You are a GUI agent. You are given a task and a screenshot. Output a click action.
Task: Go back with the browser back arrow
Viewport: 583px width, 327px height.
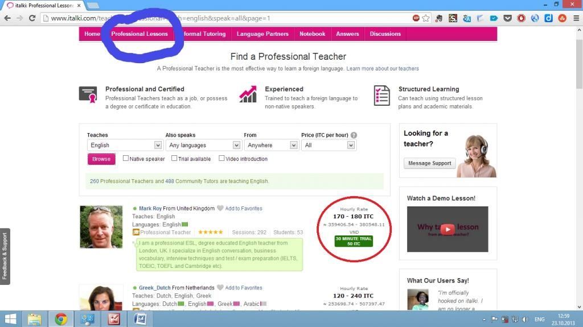7,18
